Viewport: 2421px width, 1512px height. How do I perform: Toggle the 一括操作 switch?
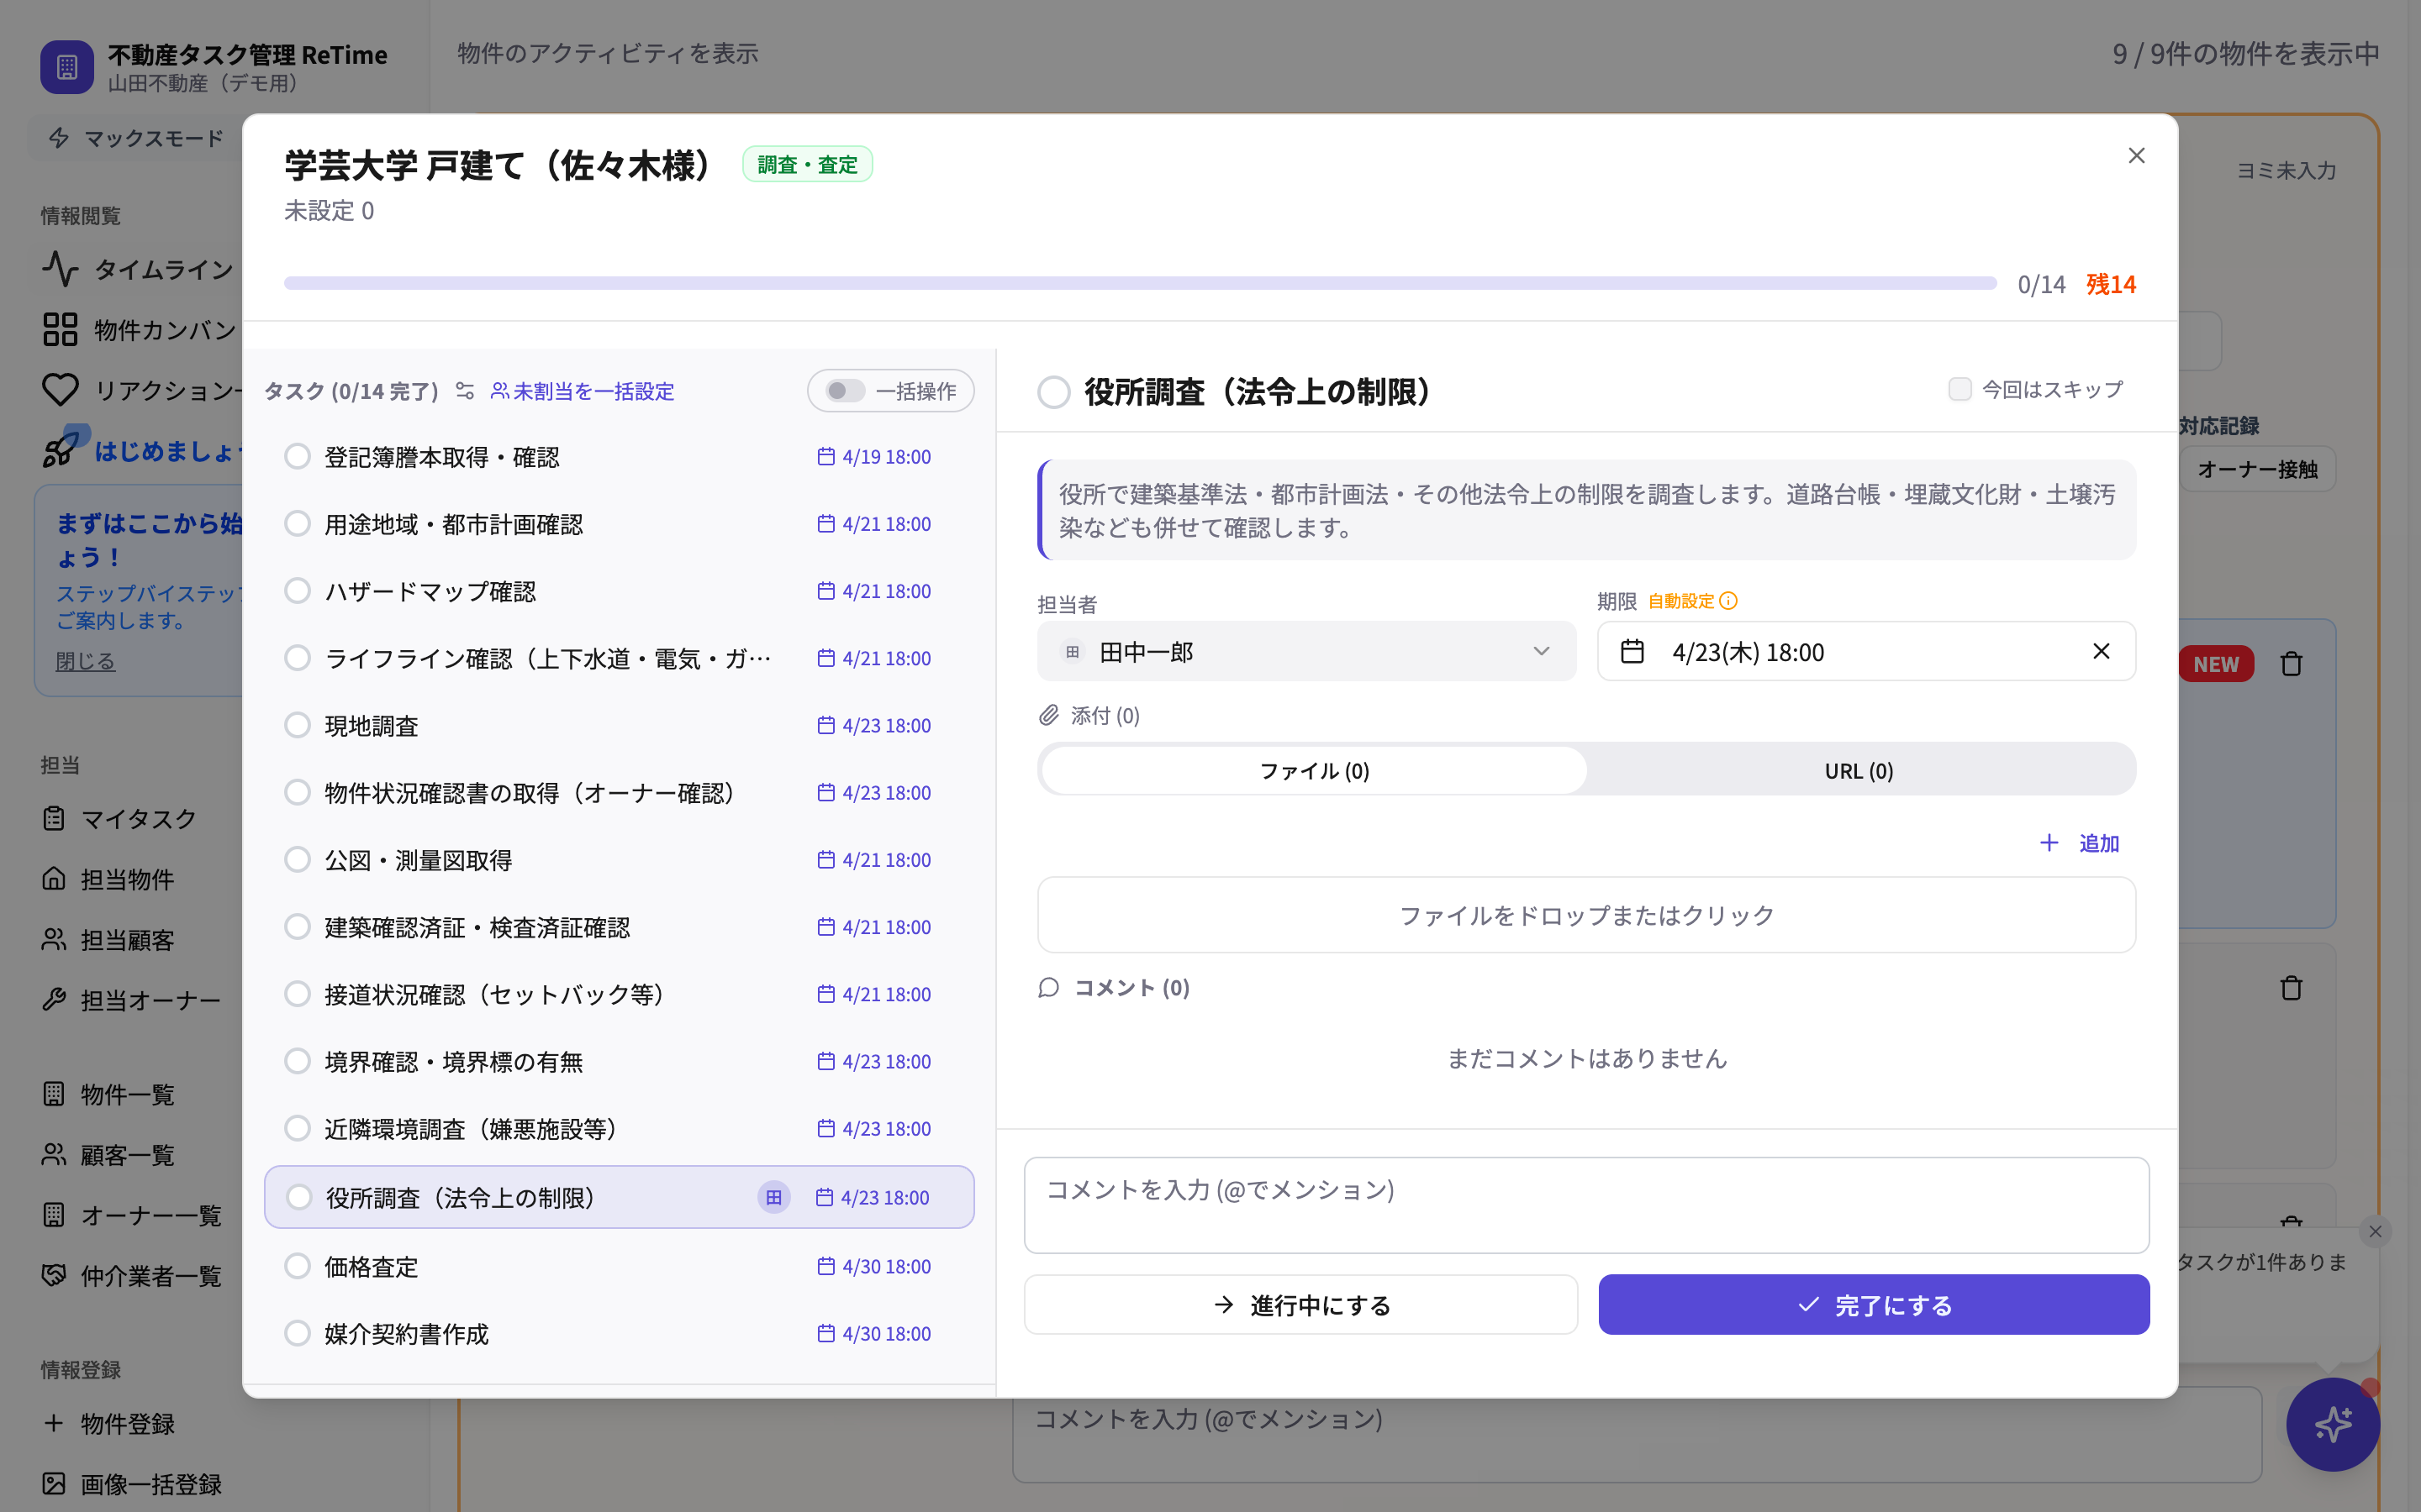[x=846, y=391]
